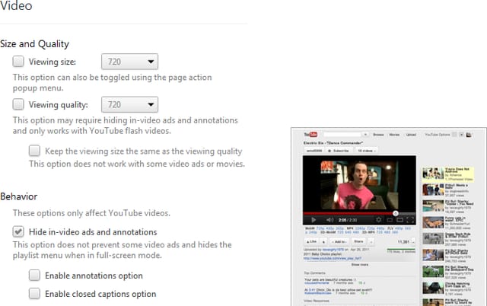Click Show more in the preview description

pyautogui.click(x=360, y=265)
